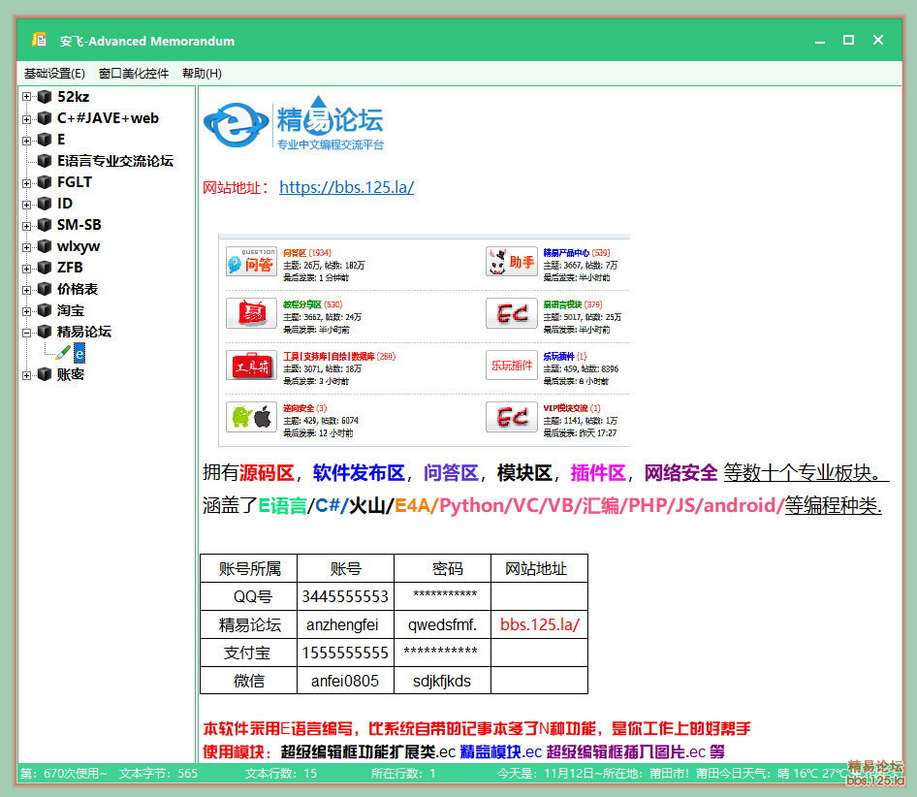Screen dimensions: 917x797
Task: Open the 窗口美化控件 menu
Action: 134,74
